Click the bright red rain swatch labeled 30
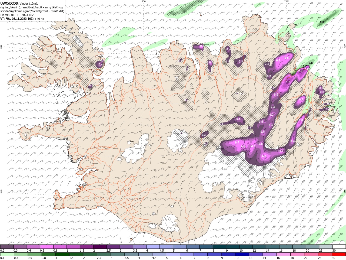The width and height of the screenshot is (346, 260). (x=339, y=254)
